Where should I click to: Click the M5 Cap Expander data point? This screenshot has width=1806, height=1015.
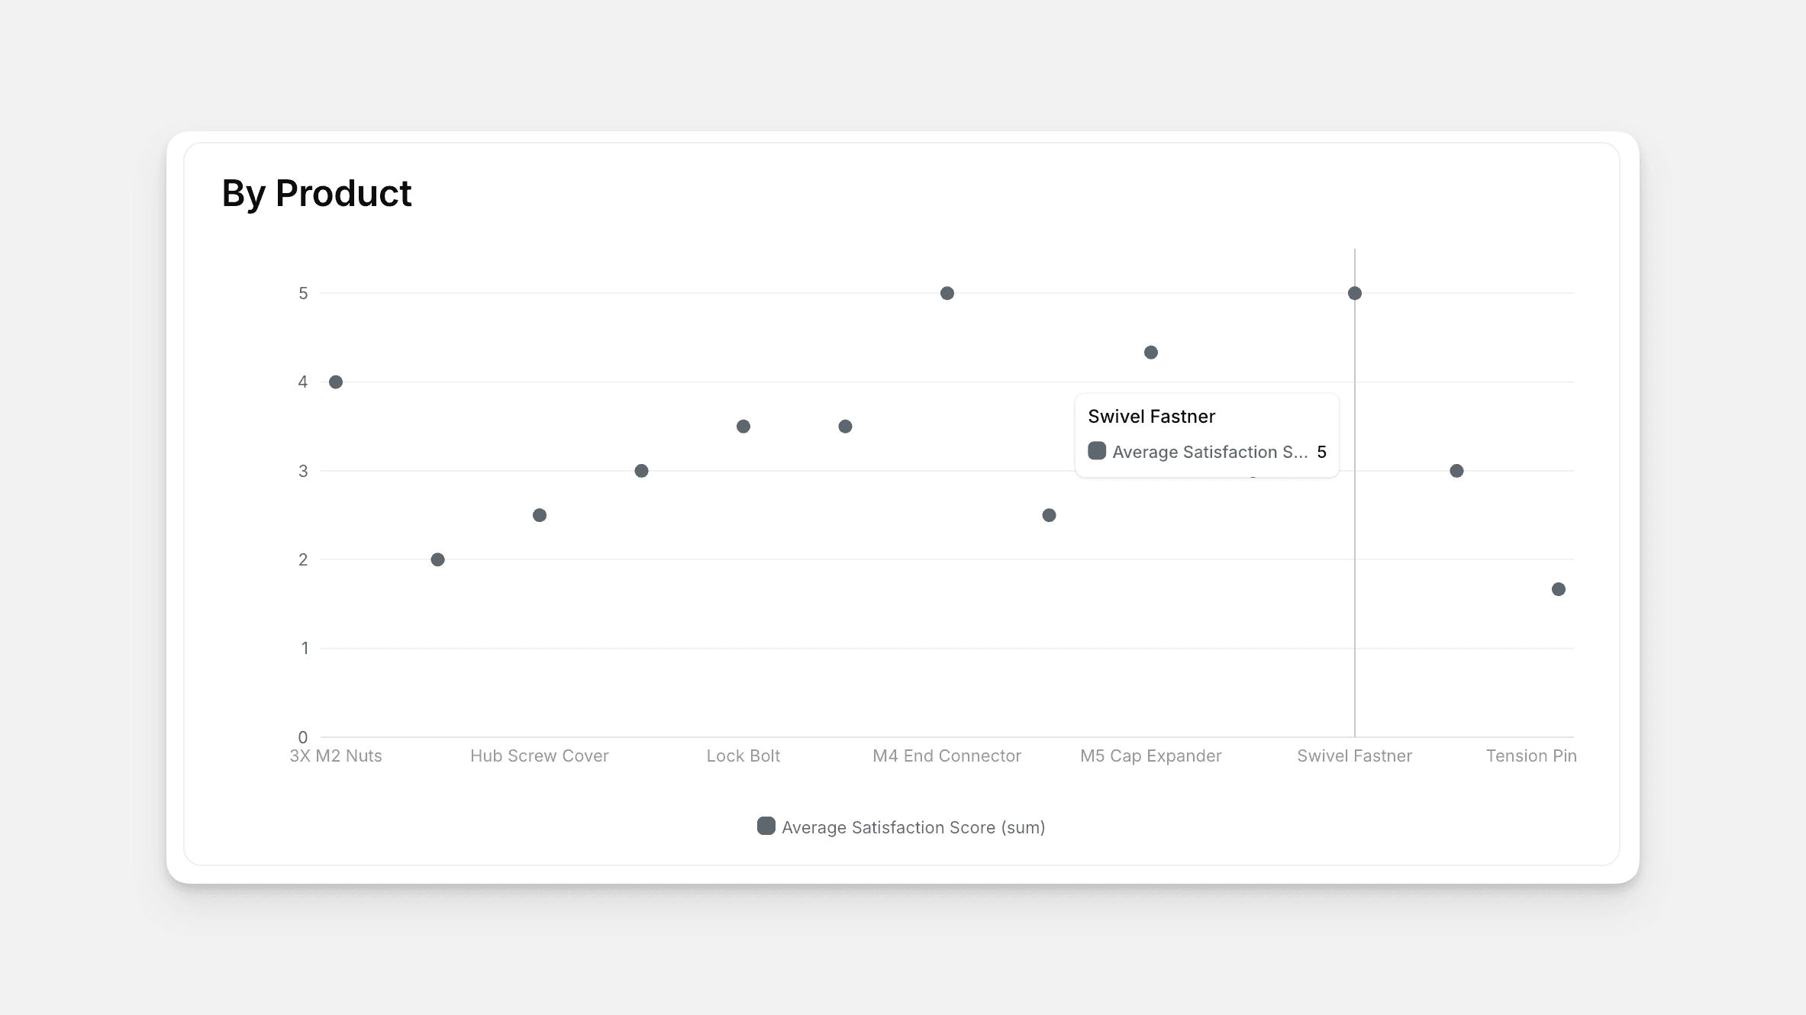pos(1151,353)
